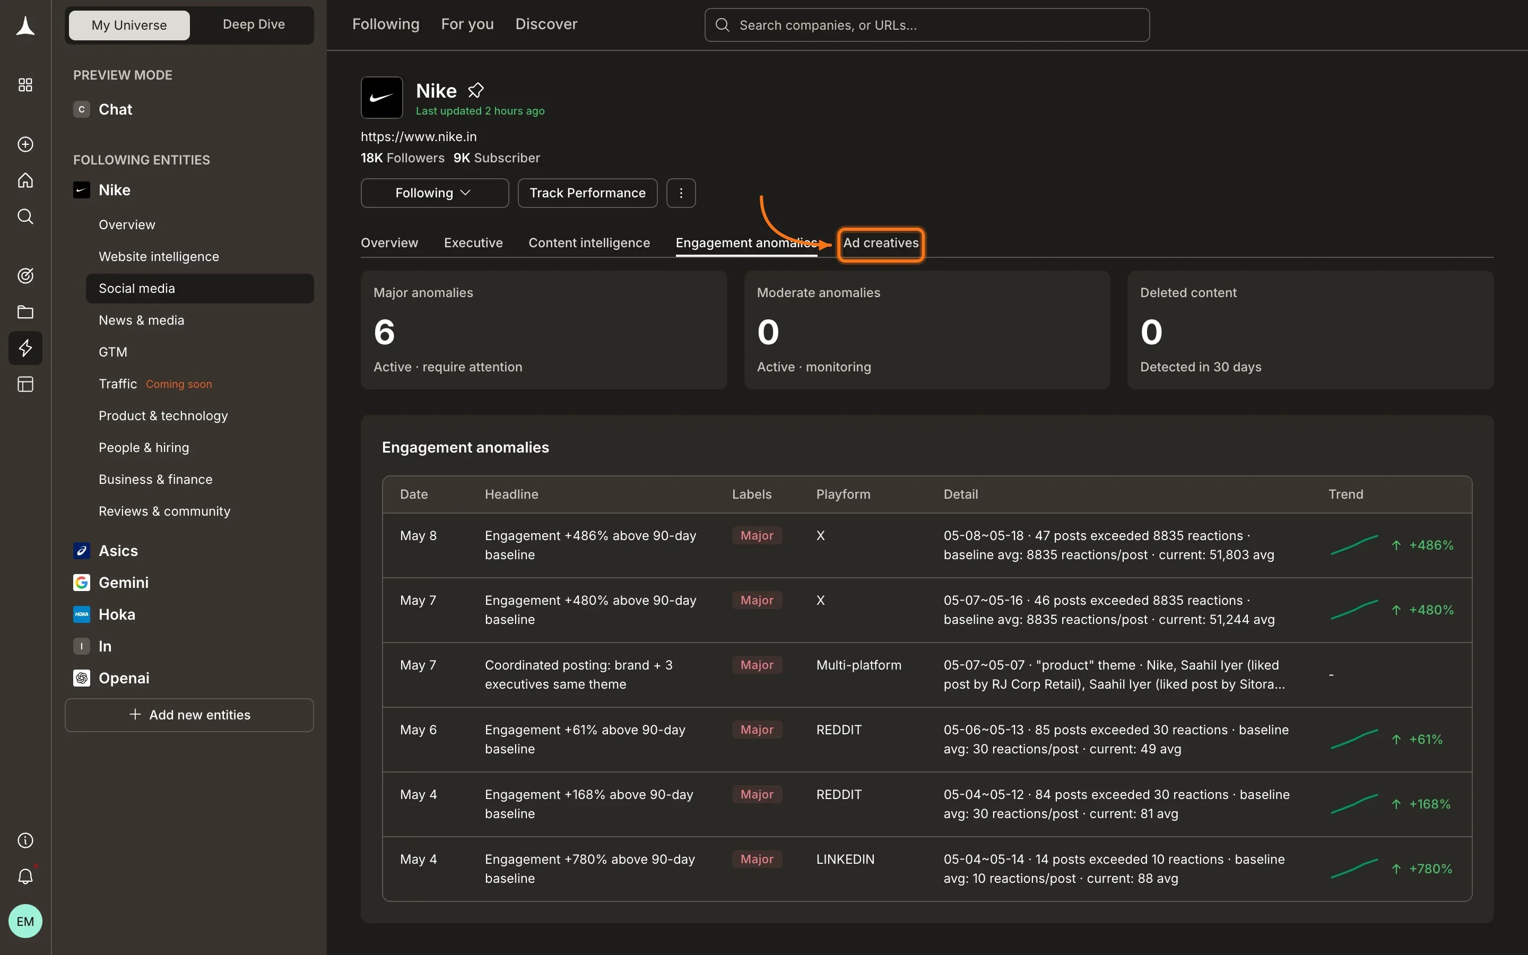
Task: Select Engagement anomalies tab
Action: coord(746,243)
